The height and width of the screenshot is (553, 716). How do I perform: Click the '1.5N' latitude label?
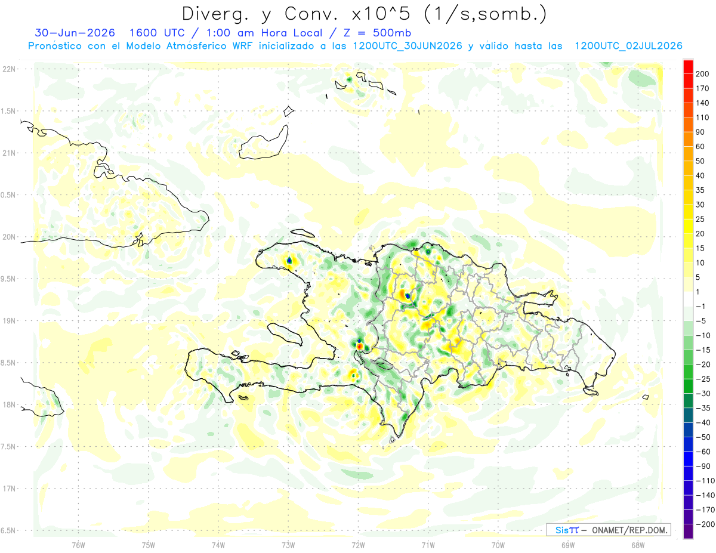tap(8, 111)
